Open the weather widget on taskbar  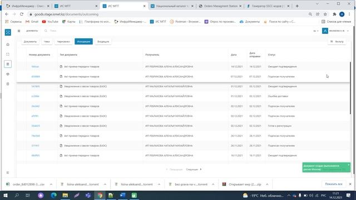(263, 196)
